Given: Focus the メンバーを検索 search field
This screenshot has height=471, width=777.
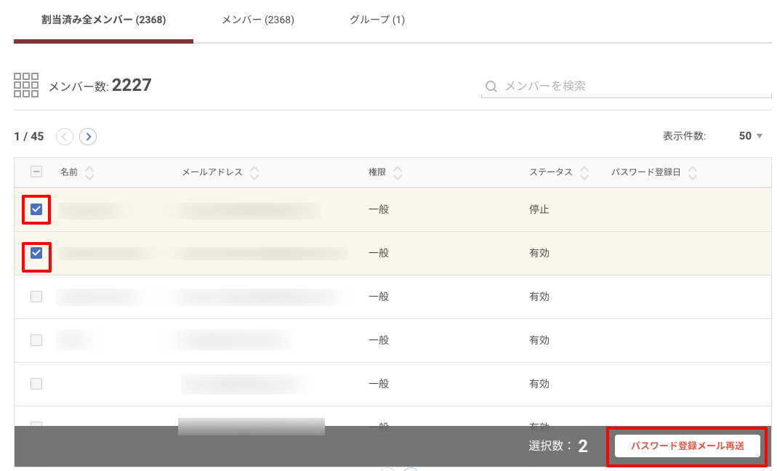Looking at the screenshot, I should pos(627,86).
